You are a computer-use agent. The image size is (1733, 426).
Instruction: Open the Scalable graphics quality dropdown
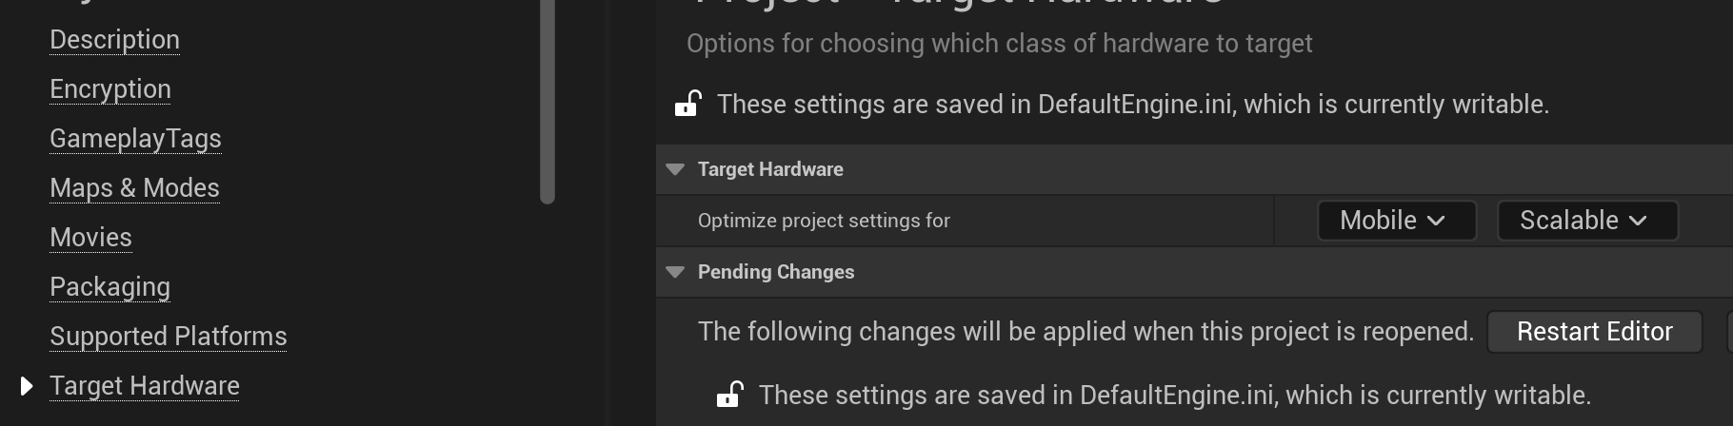point(1586,221)
